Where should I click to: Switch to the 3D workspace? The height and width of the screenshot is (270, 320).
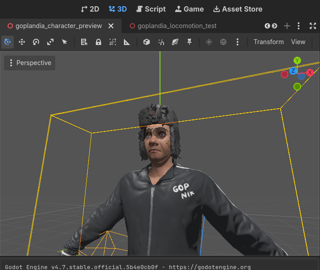click(118, 9)
